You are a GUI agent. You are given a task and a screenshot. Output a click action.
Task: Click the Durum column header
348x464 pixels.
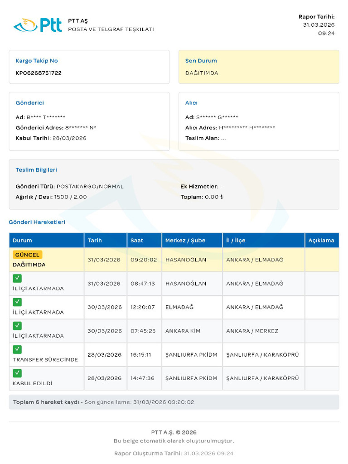point(47,240)
